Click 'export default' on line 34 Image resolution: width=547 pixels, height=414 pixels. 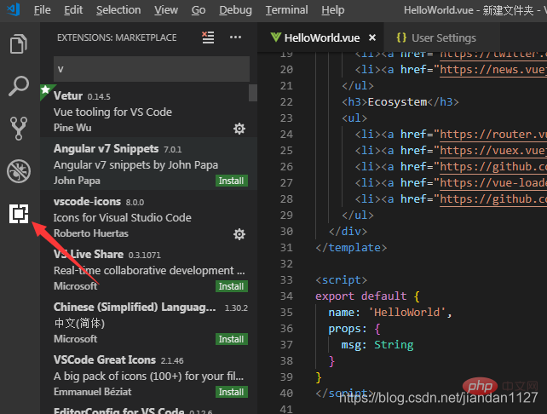(361, 296)
